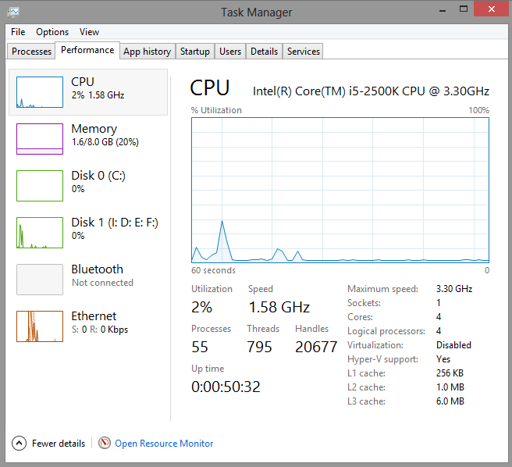Click the % Utilization graph label
Screen dimensions: 512x467
click(216, 110)
